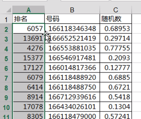Select cell with number 166546917481
This screenshot has width=141, height=119.
[x=72, y=58]
